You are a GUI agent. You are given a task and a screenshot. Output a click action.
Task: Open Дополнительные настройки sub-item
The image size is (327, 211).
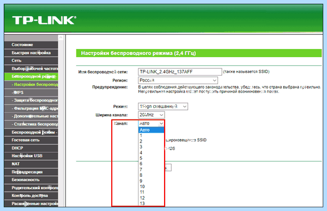[31, 116]
